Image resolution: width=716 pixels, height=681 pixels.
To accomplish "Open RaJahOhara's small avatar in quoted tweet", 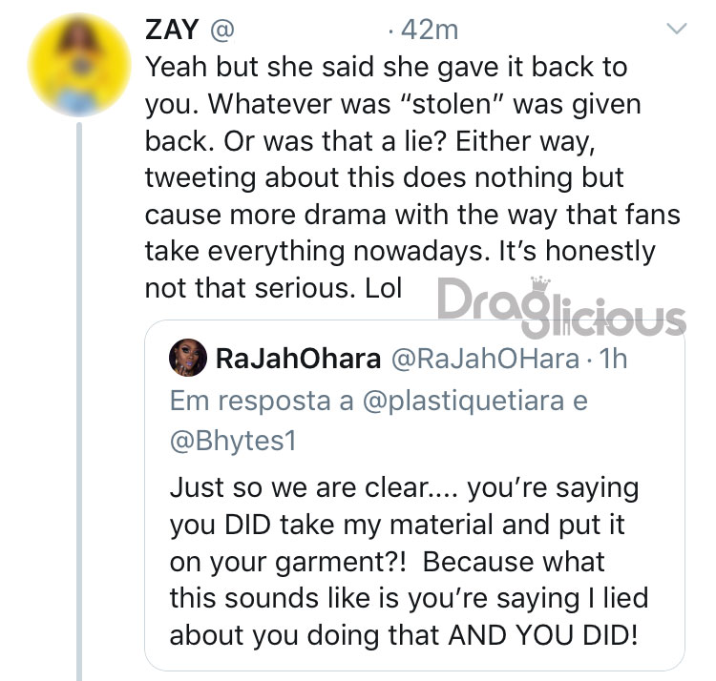I will pyautogui.click(x=188, y=357).
